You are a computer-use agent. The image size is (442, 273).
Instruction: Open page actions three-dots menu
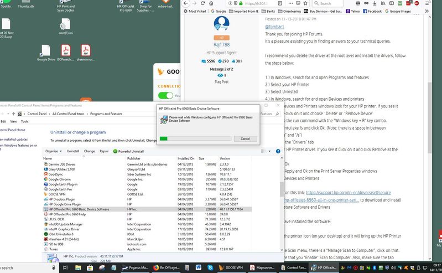(290, 3)
